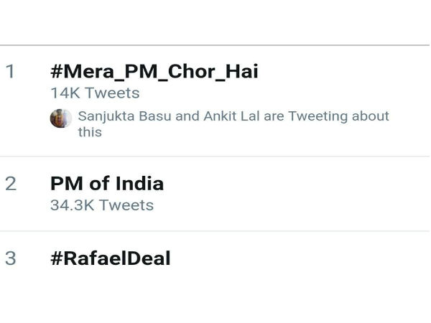Open the #Mera_PM_Chor_Hai trending hashtag
This screenshot has width=431, height=323.
154,72
